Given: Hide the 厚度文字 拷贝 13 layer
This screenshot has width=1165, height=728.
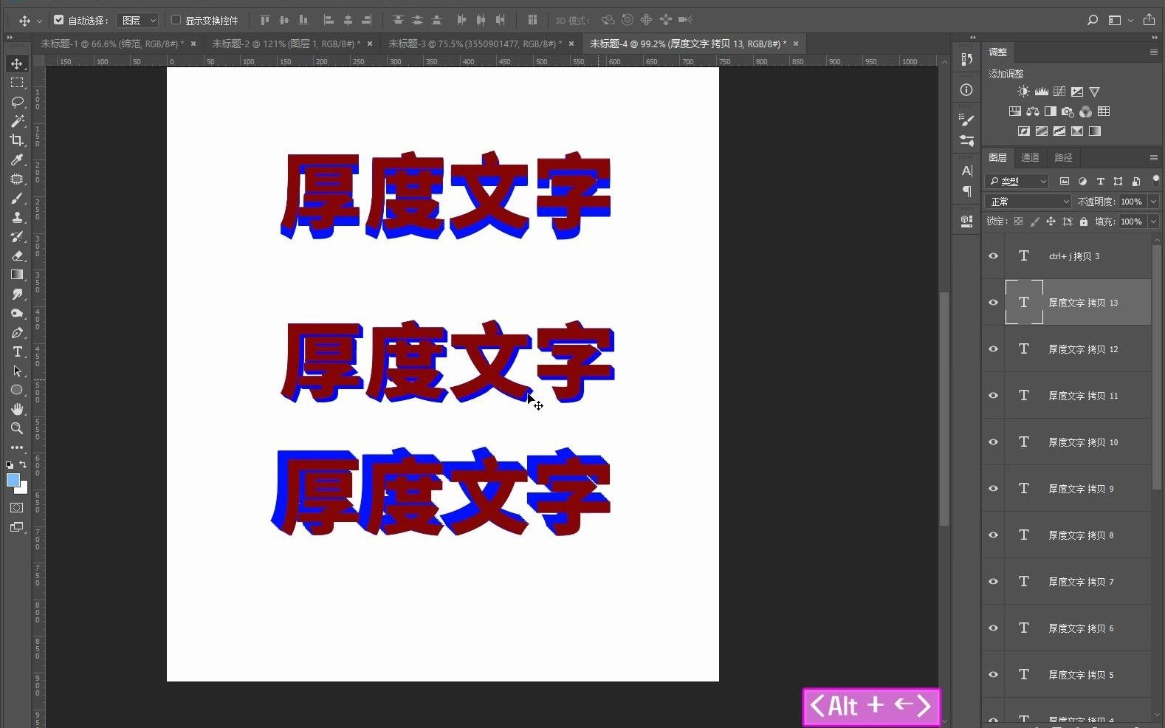Looking at the screenshot, I should pos(993,303).
